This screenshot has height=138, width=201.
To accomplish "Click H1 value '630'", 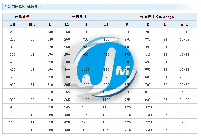I will click(106, 32).
